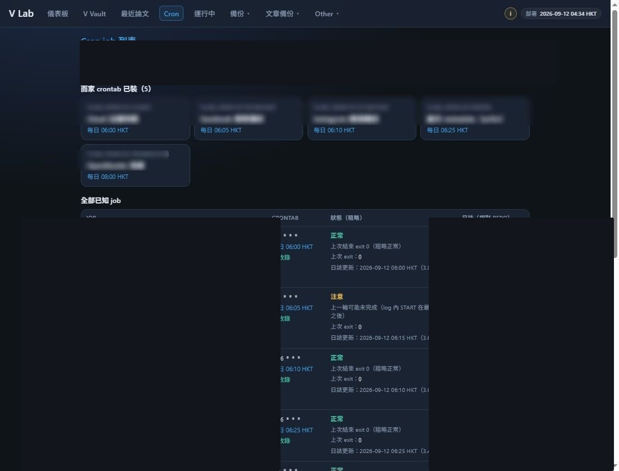This screenshot has width=619, height=471.
Task: Open the 每日 08:00 HKT crontab card
Action: coord(135,165)
